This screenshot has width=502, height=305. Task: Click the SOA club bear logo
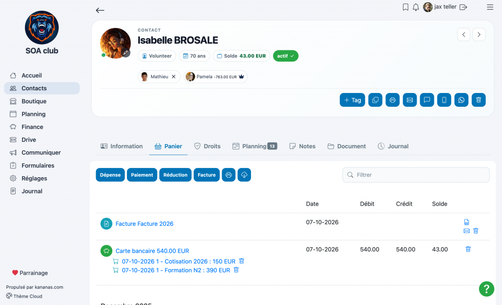point(42,27)
